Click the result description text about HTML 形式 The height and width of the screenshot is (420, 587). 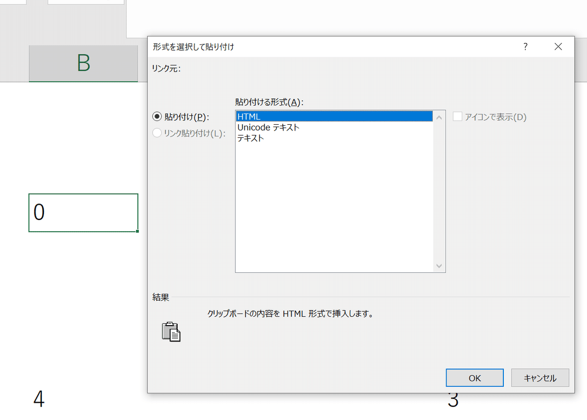292,313
